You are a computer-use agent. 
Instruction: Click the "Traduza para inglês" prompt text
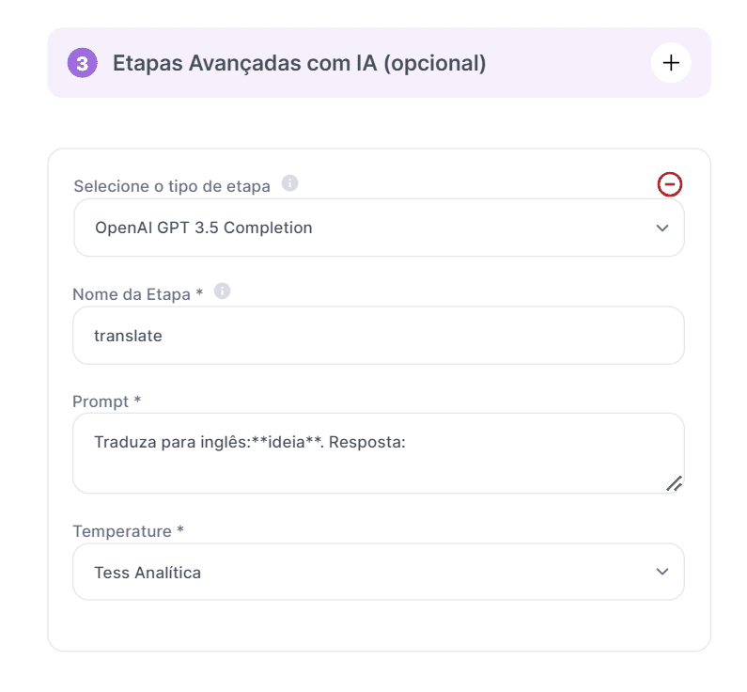171,442
